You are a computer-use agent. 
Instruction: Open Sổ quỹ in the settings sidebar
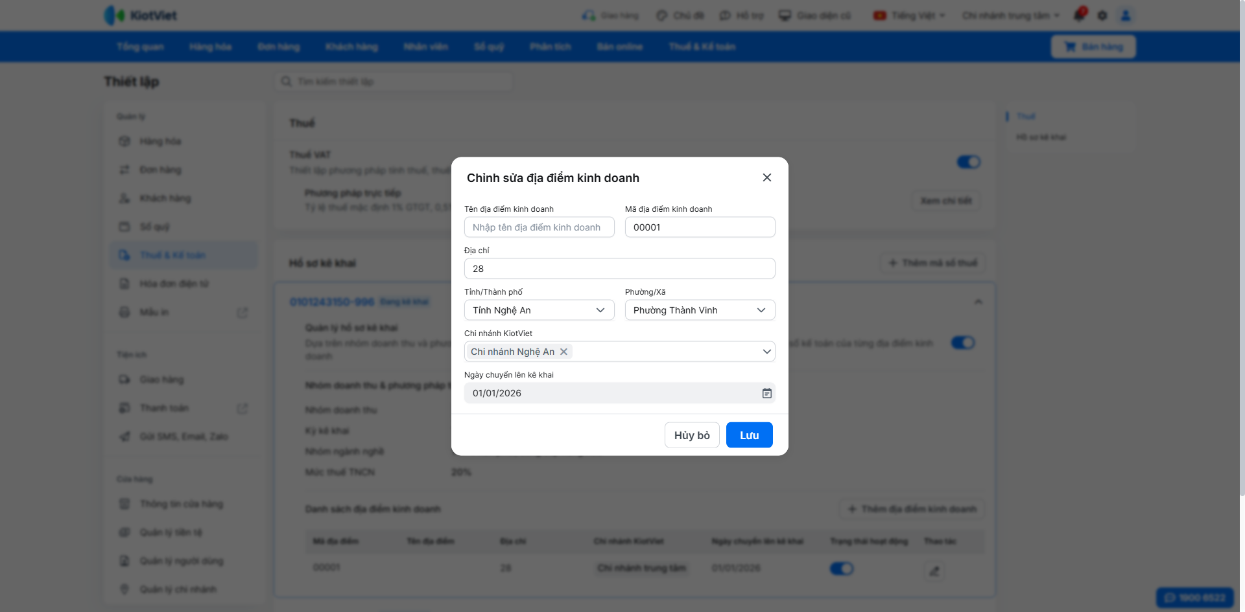click(184, 227)
